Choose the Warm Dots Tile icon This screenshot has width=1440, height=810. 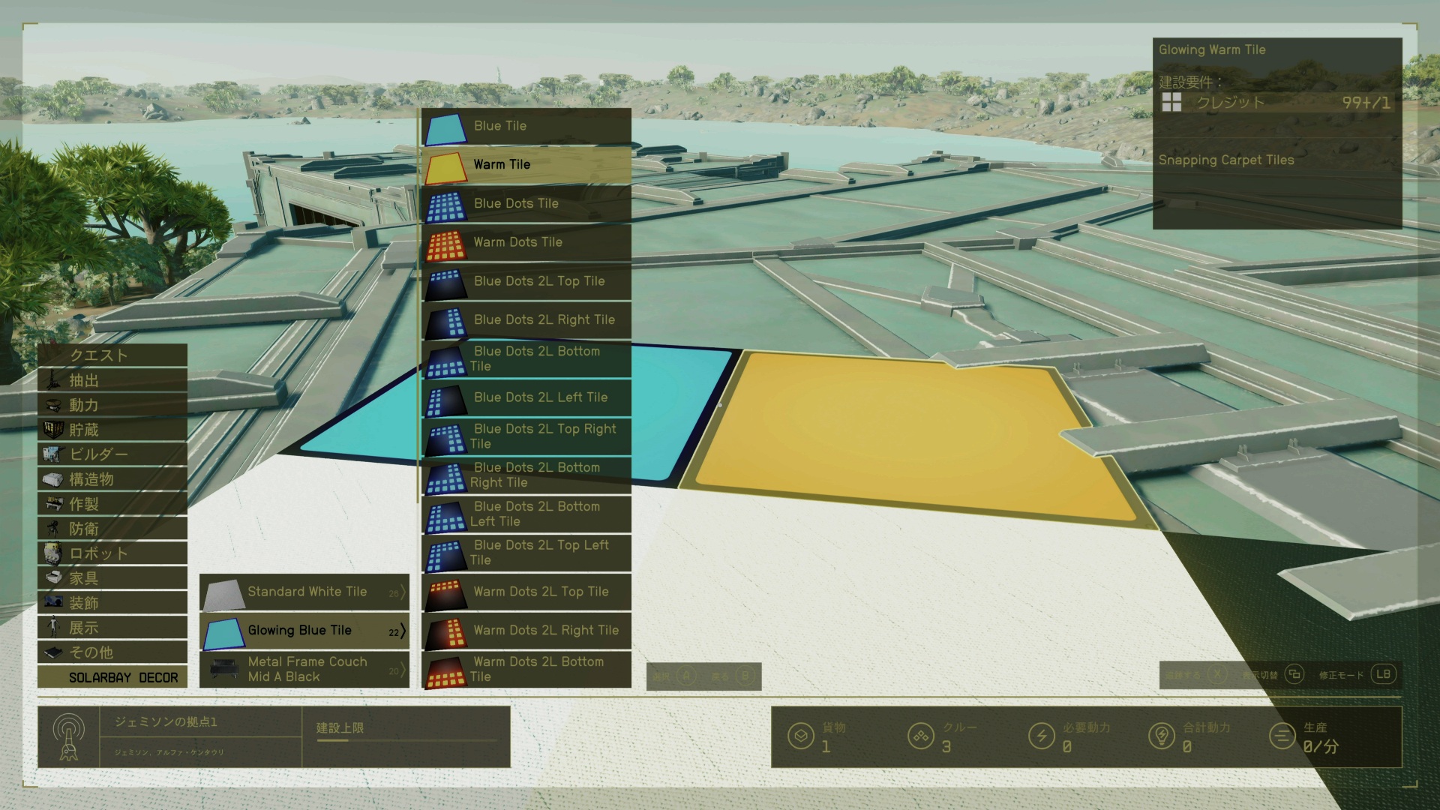(x=446, y=244)
